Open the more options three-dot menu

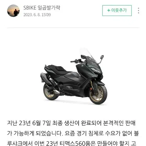point(138,10)
